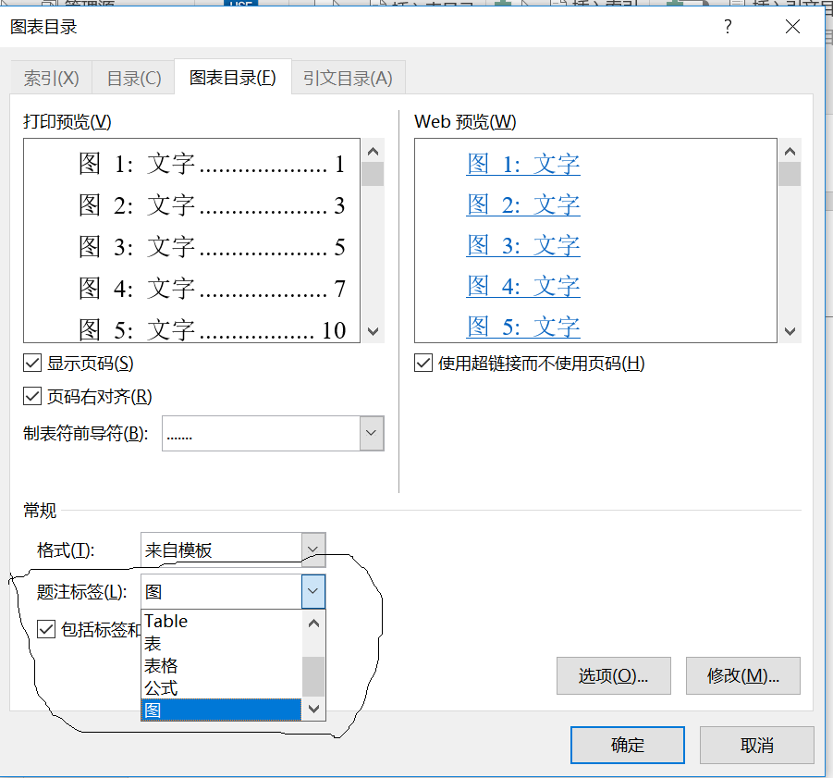Click the caption label list scrollbar thumb
Screen dimensions: 833x778
click(313, 676)
